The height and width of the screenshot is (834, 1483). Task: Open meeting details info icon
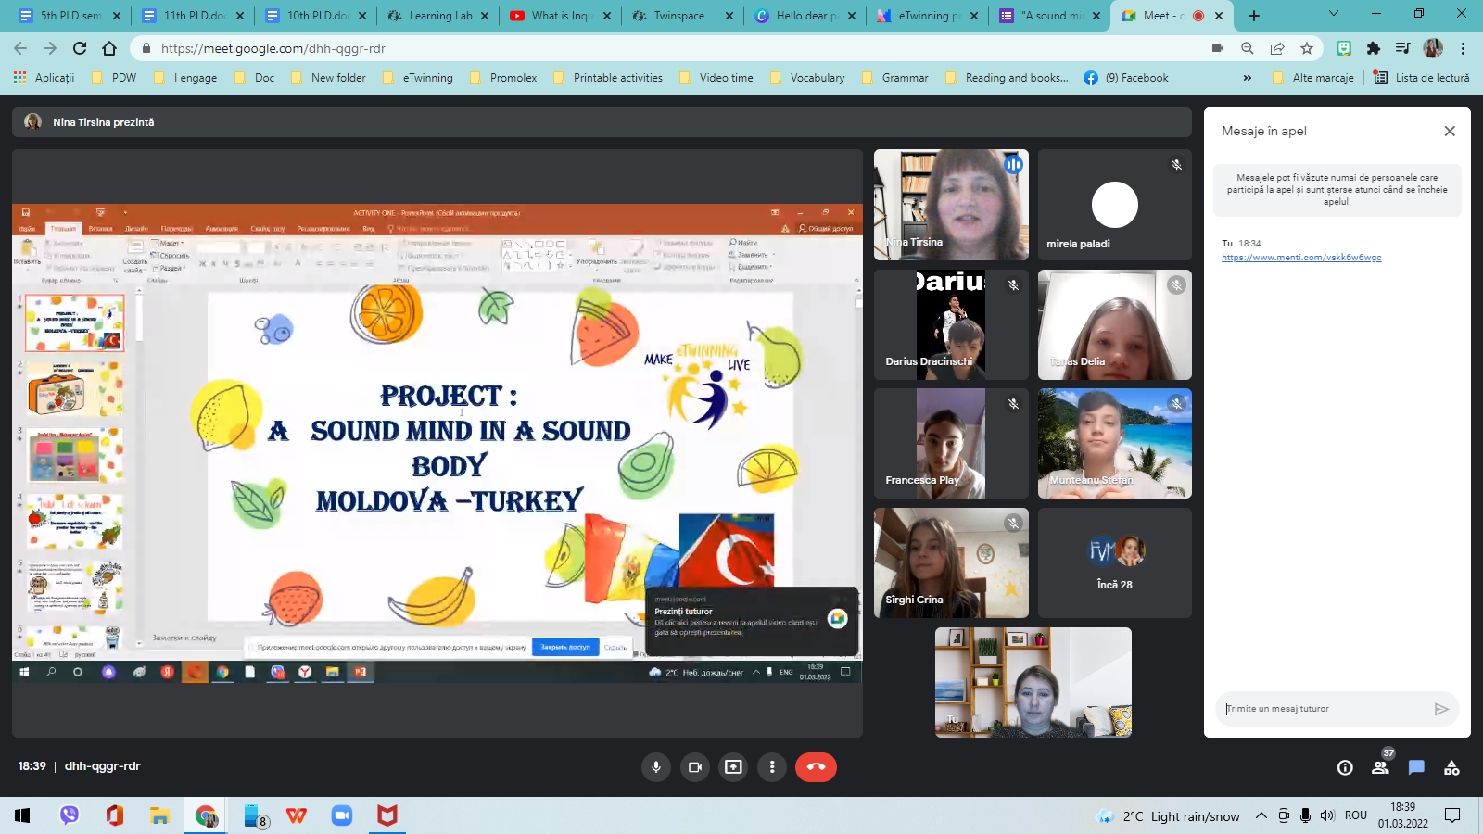click(x=1345, y=767)
